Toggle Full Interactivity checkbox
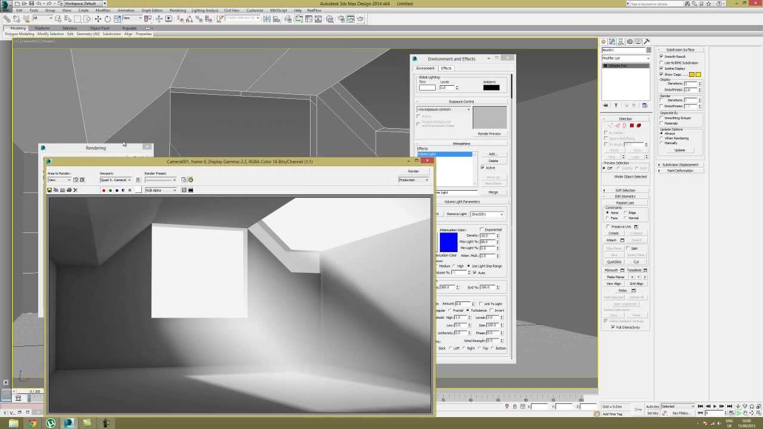763x429 pixels. pyautogui.click(x=613, y=327)
